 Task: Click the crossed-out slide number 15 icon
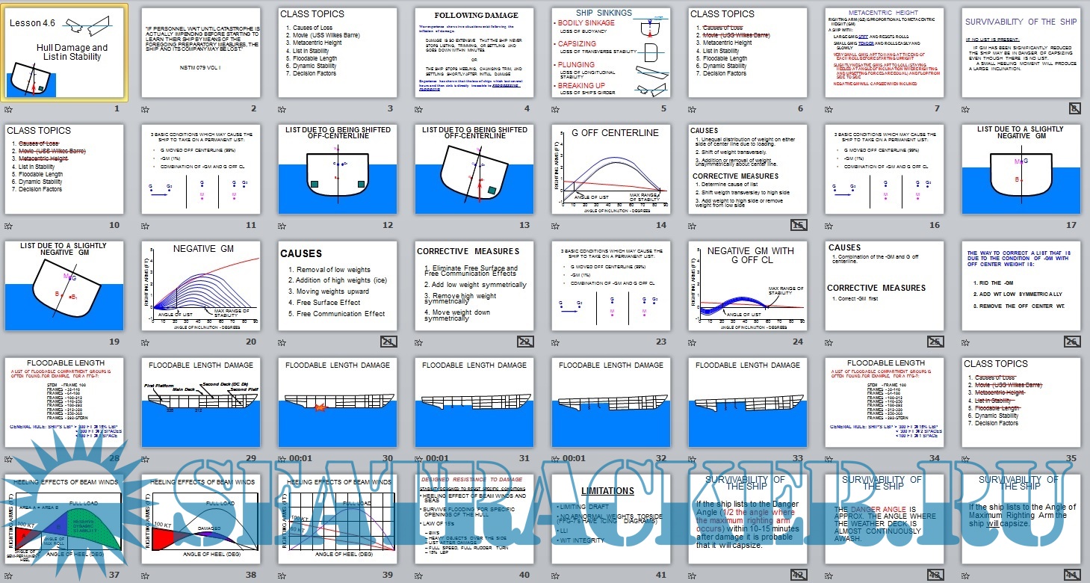tap(799, 225)
